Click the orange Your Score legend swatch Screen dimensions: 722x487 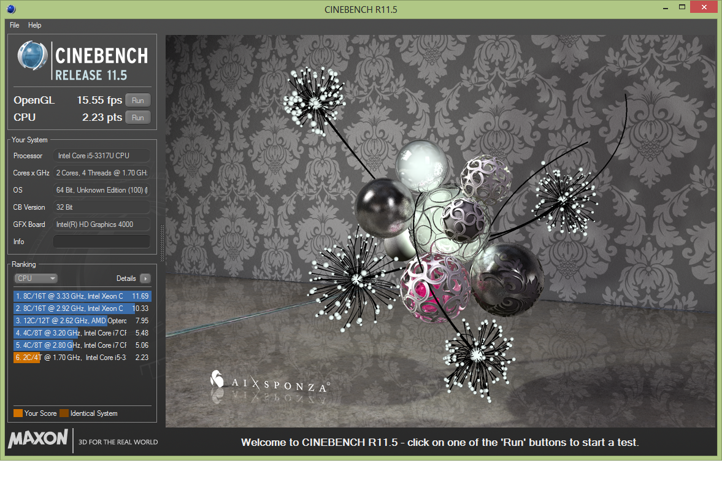[x=18, y=413]
